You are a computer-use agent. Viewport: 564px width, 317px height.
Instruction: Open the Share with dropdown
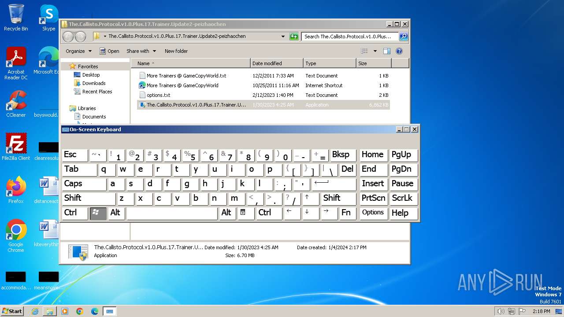(x=141, y=51)
